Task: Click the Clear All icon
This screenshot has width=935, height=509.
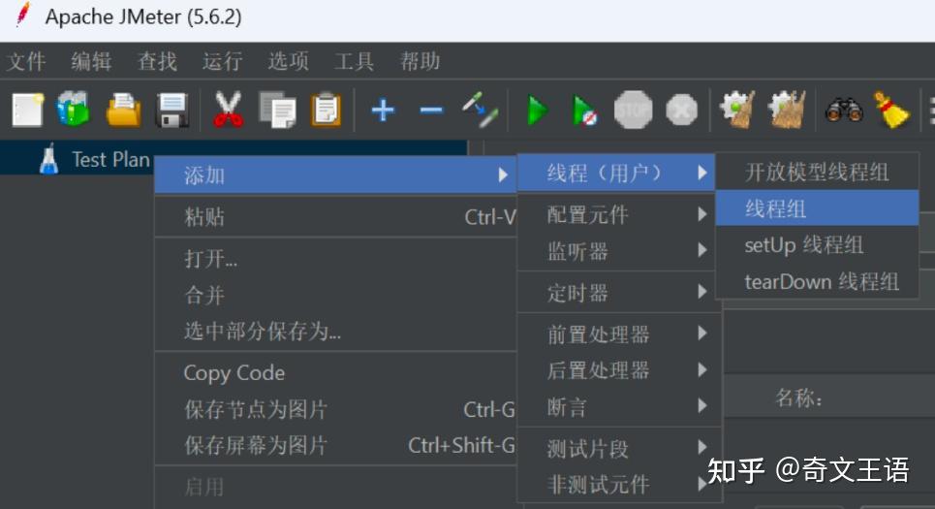Action: coord(787,110)
